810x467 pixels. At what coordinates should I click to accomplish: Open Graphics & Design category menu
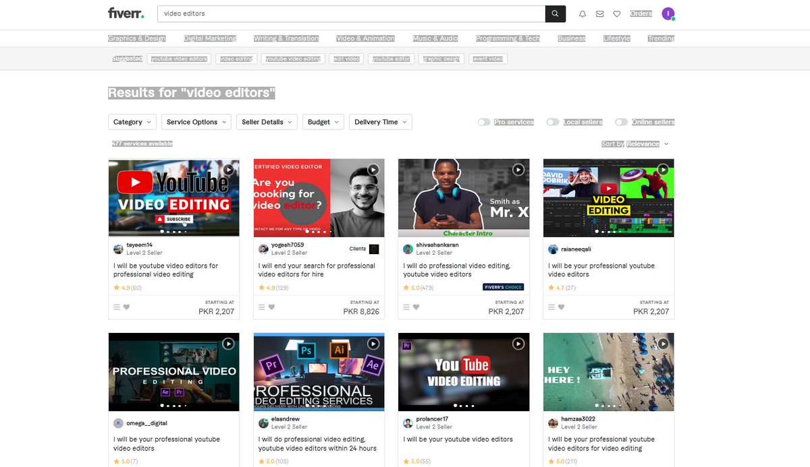(137, 38)
